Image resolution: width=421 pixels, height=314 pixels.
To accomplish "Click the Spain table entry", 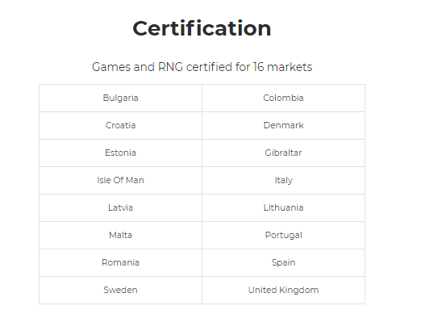I will pos(283,262).
